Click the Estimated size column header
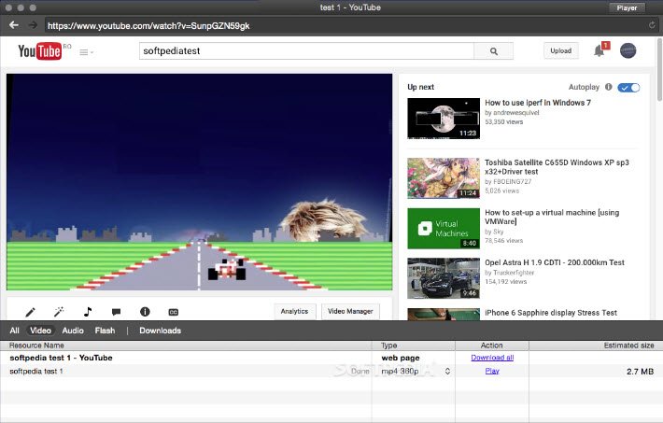The image size is (663, 423). pos(596,345)
